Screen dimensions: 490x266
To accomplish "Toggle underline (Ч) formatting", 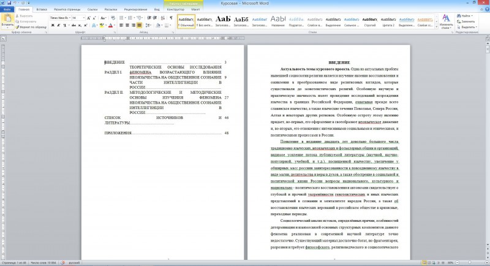I will pyautogui.click(x=64, y=25).
